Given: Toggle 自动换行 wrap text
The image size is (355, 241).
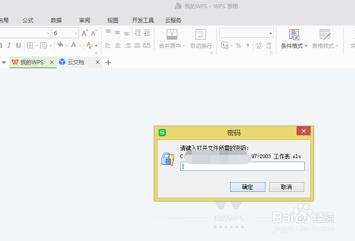Looking at the screenshot, I should click(201, 39).
